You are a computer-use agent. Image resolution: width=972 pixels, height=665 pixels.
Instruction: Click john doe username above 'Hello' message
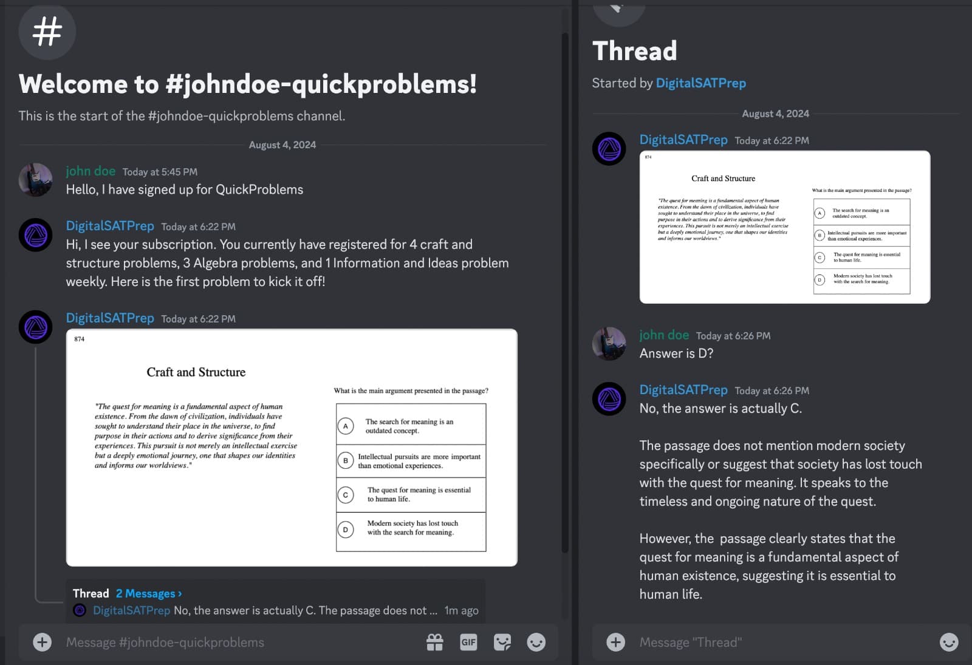tap(91, 171)
